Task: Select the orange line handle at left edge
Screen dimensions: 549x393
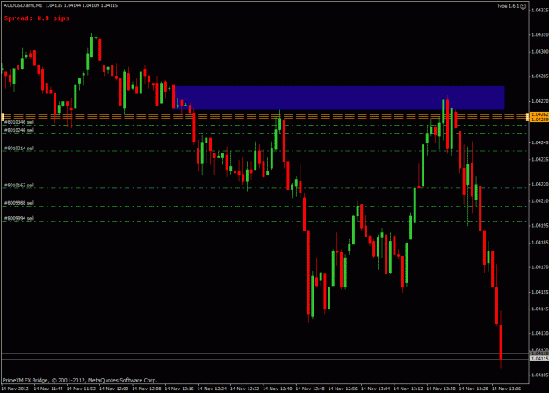Action: 3,117
